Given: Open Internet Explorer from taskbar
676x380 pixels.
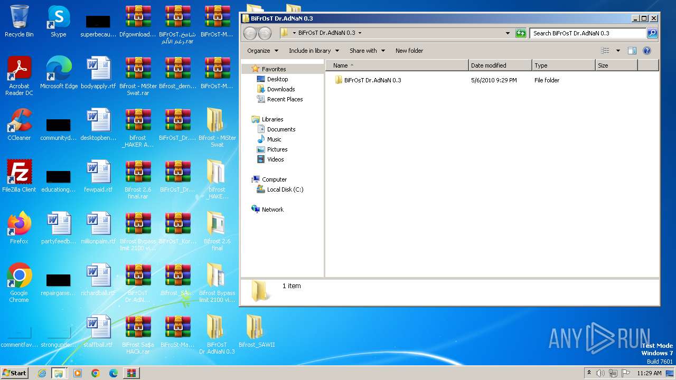Looking at the screenshot, I should tap(42, 373).
